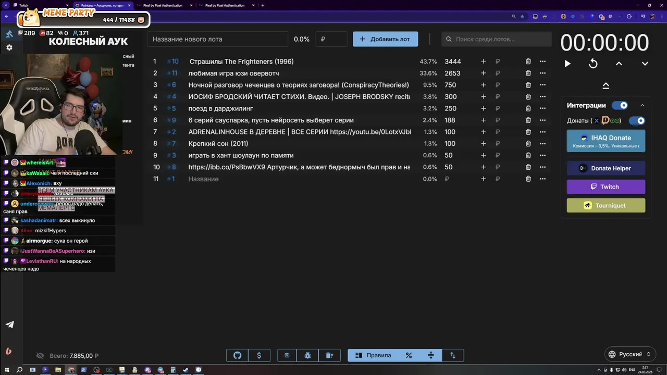This screenshot has width=667, height=375.
Task: Click the Название нового лота field
Action: click(x=217, y=39)
